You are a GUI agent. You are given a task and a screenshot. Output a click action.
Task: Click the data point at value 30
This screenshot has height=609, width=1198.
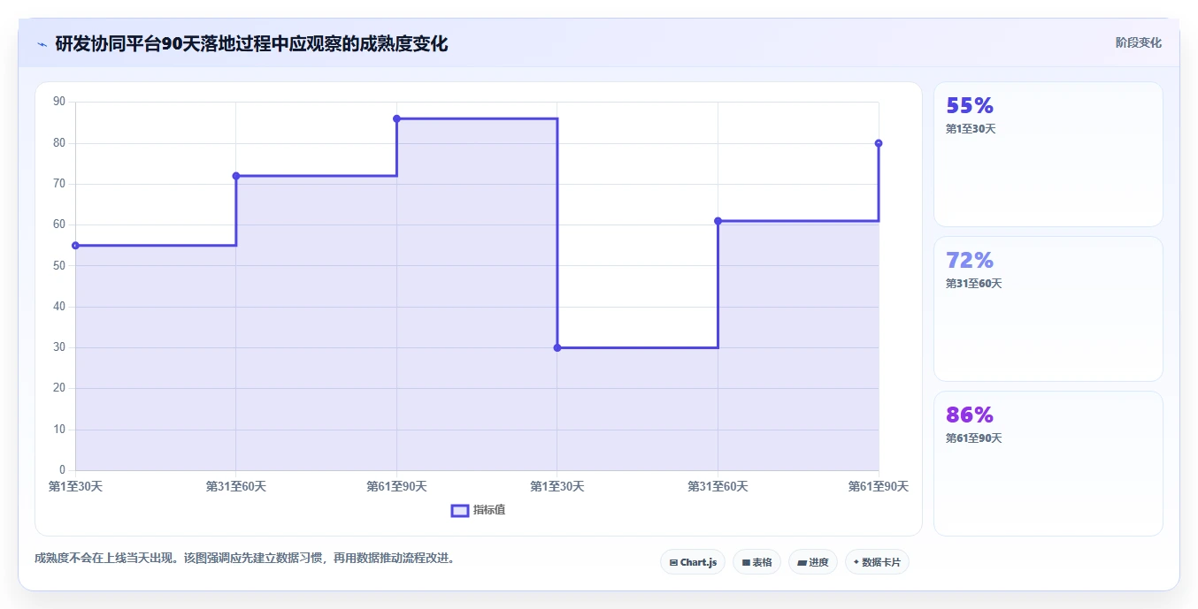click(557, 347)
